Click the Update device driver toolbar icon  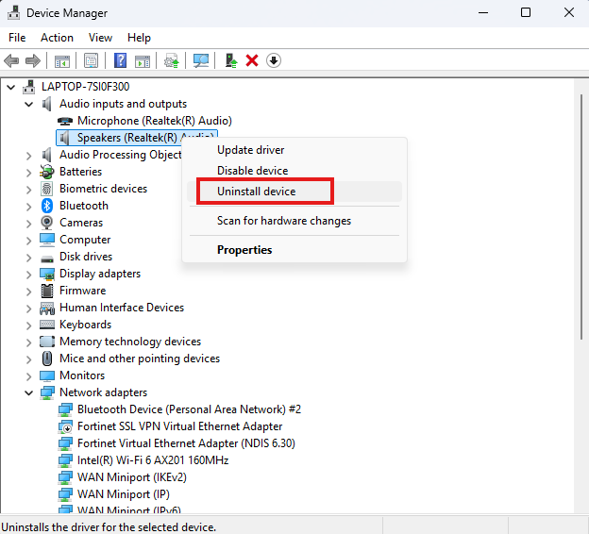[x=172, y=60]
